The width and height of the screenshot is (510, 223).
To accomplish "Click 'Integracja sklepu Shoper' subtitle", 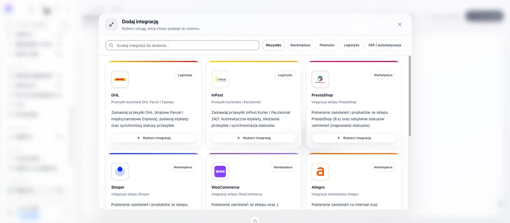I will 130,194.
